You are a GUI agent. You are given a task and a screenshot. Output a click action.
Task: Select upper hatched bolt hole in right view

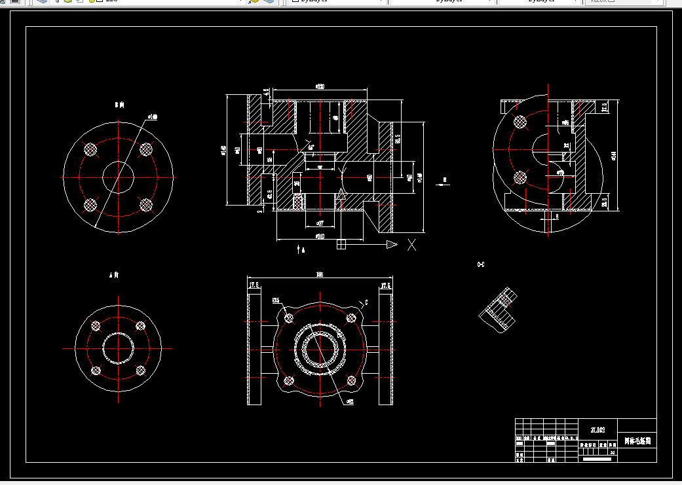[520, 122]
